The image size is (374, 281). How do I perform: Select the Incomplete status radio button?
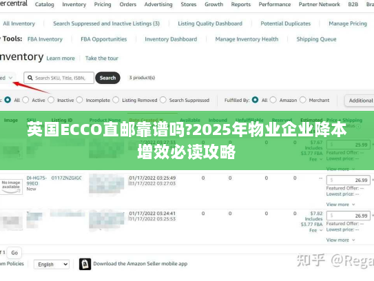coord(79,100)
